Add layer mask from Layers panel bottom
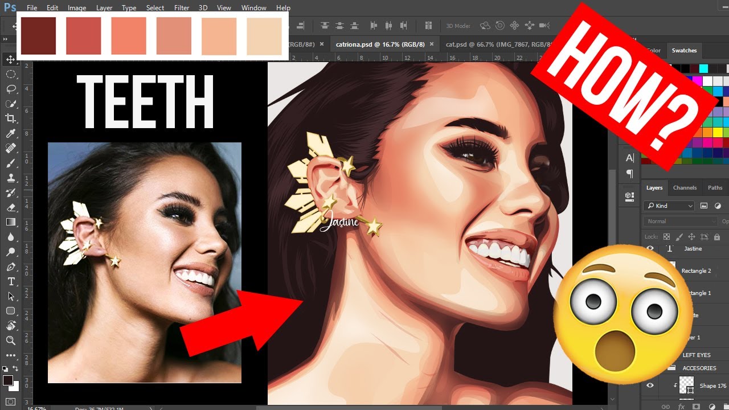The image size is (729, 410). coord(696,407)
